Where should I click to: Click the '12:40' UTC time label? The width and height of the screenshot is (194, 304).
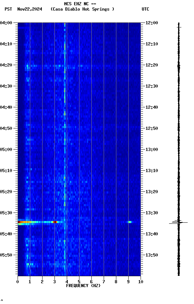[152, 107]
